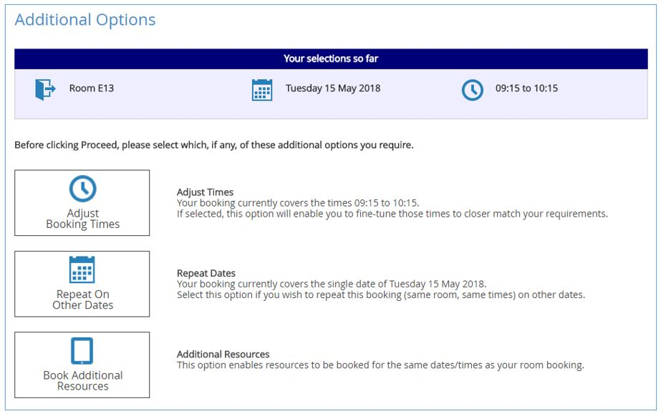
Task: Click the clock icon beside 09:15 to 10:15
Action: pos(473,90)
